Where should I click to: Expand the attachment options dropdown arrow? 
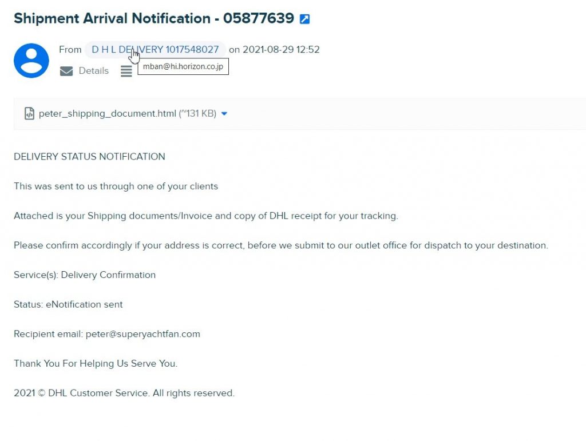224,113
